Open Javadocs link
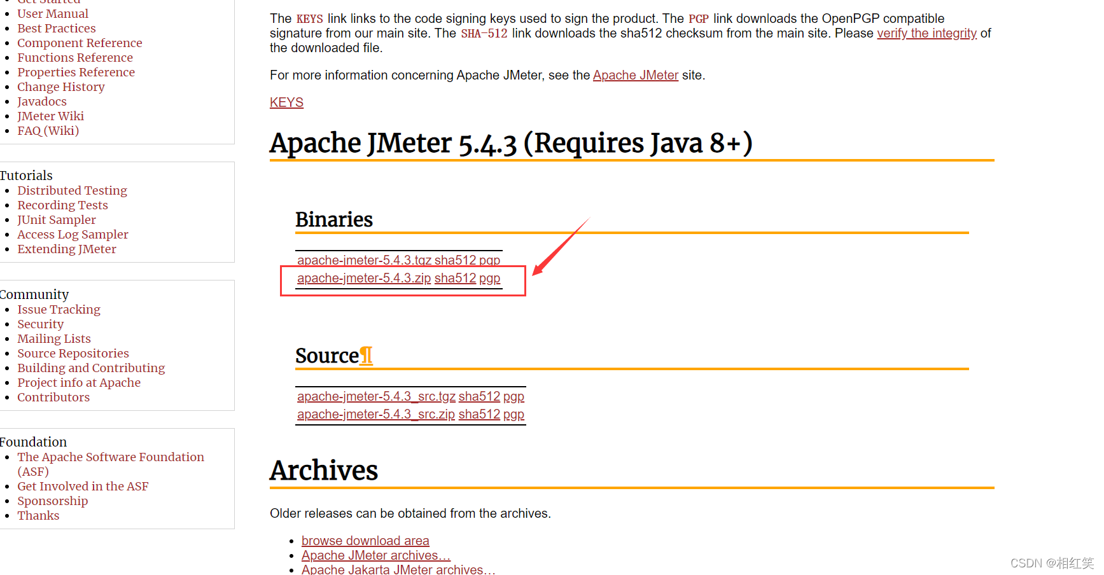Image resolution: width=1104 pixels, height=575 pixels. pyautogui.click(x=42, y=101)
